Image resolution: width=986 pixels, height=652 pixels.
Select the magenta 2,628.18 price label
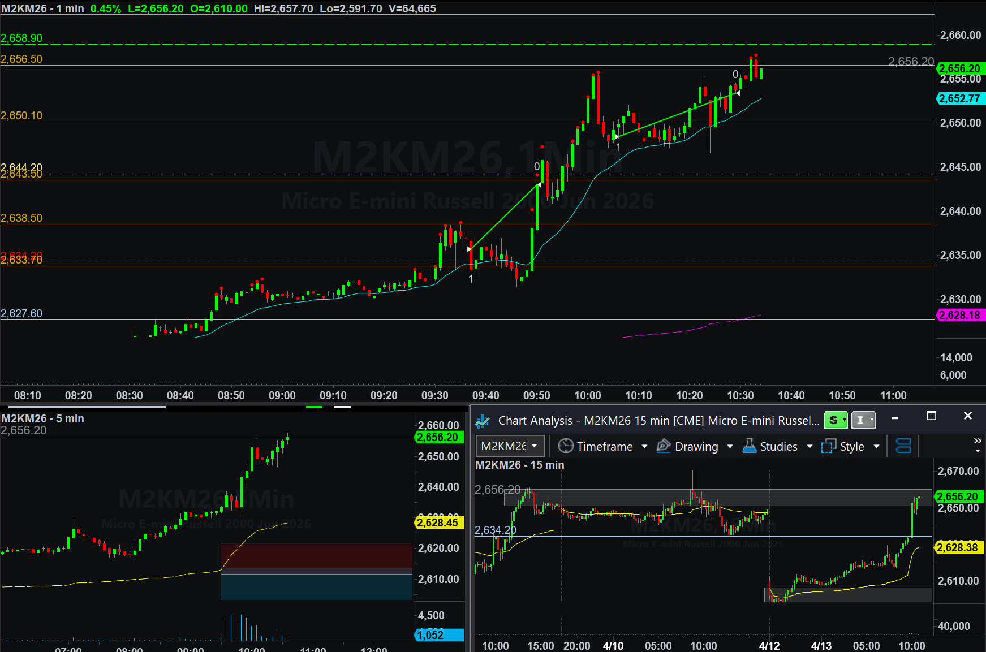(960, 315)
